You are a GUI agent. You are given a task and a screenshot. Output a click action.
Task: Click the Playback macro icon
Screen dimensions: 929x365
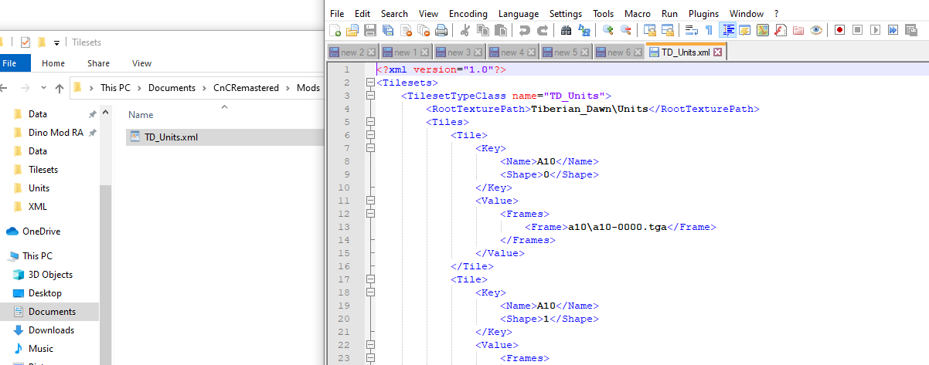click(876, 30)
